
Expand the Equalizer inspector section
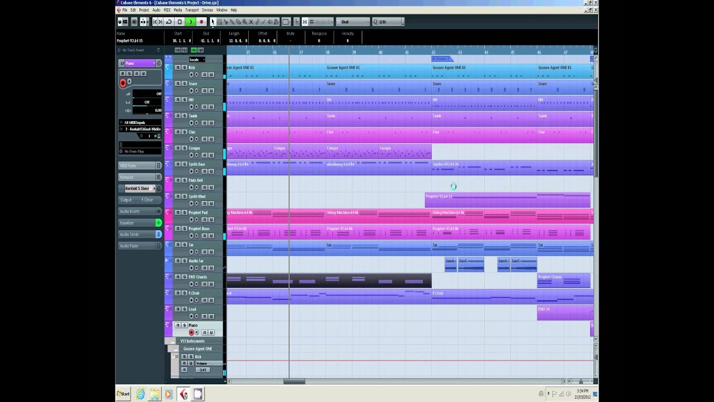click(x=140, y=223)
